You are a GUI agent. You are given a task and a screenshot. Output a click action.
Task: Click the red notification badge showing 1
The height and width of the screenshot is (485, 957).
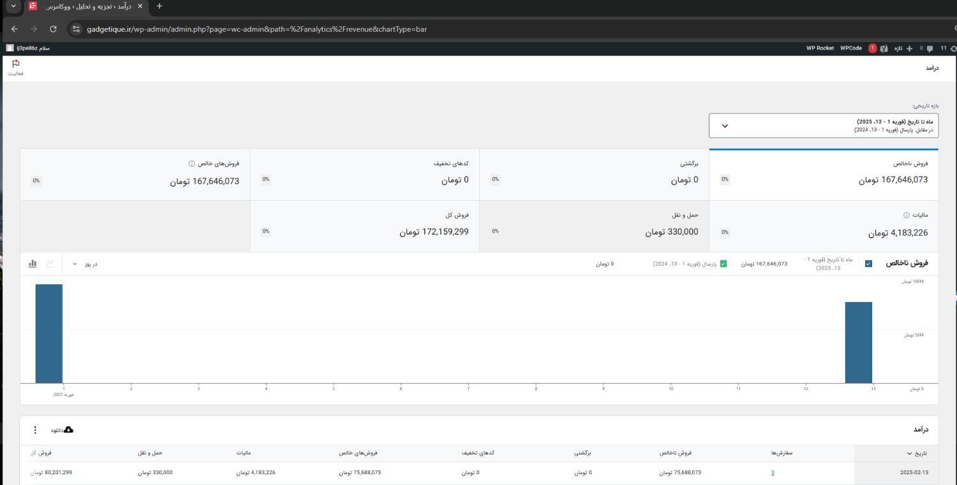tap(872, 48)
